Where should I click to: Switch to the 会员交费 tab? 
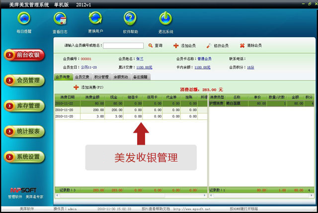pyautogui.click(x=82, y=77)
